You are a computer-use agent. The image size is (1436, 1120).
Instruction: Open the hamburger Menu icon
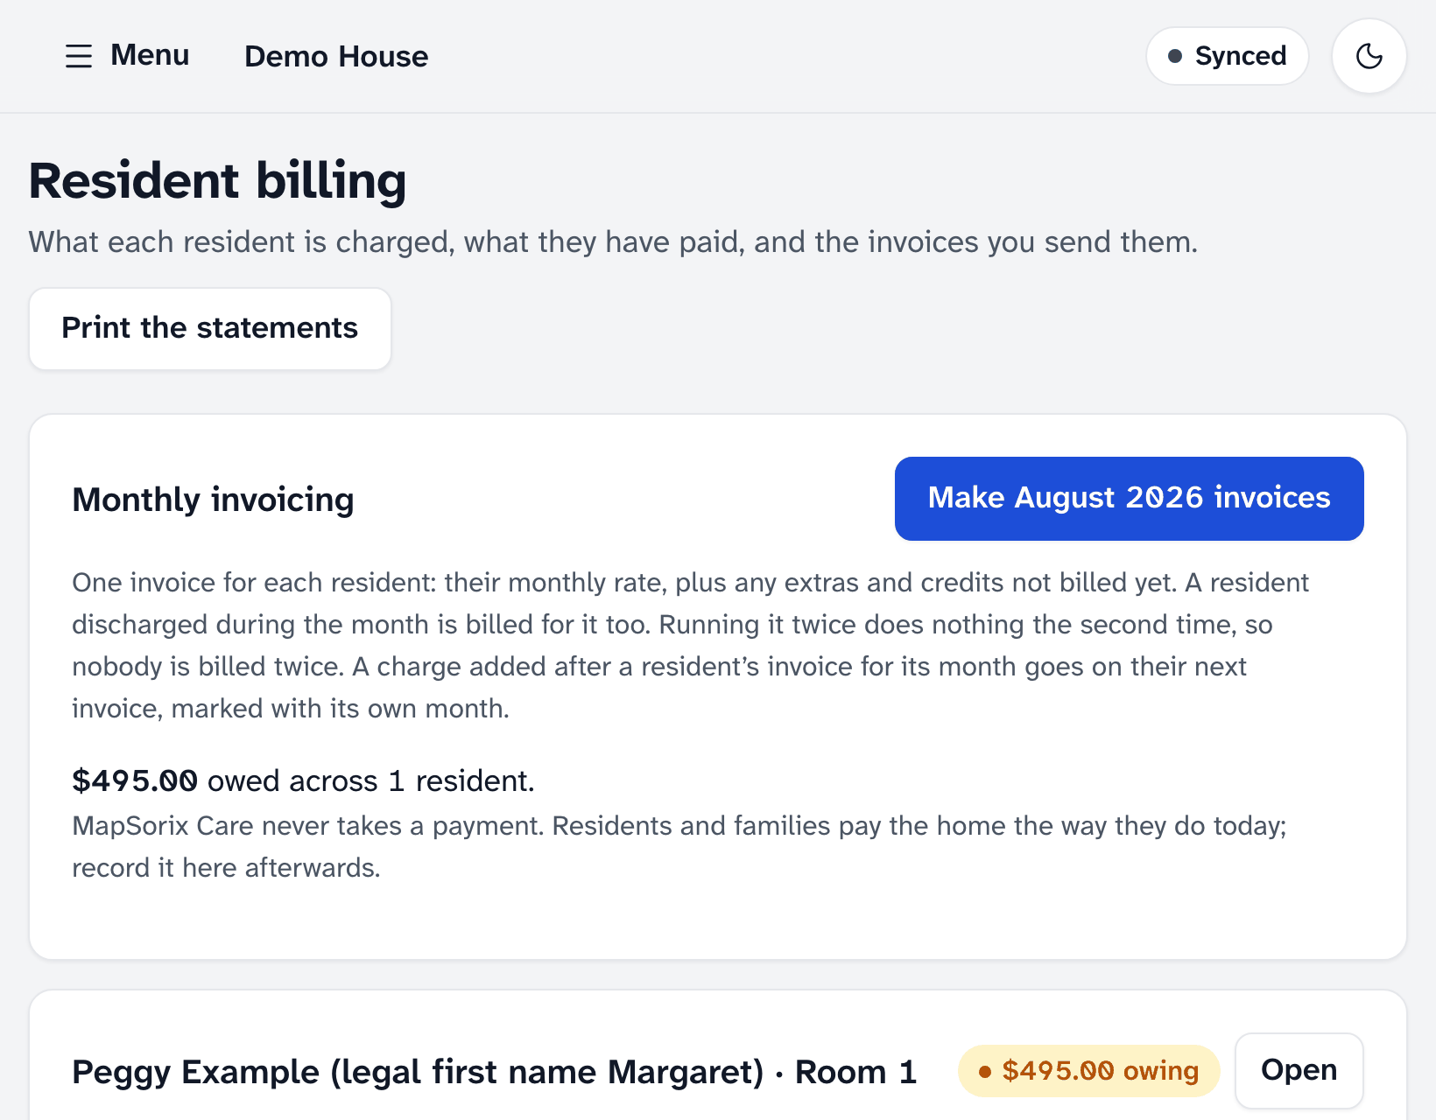[x=79, y=56]
